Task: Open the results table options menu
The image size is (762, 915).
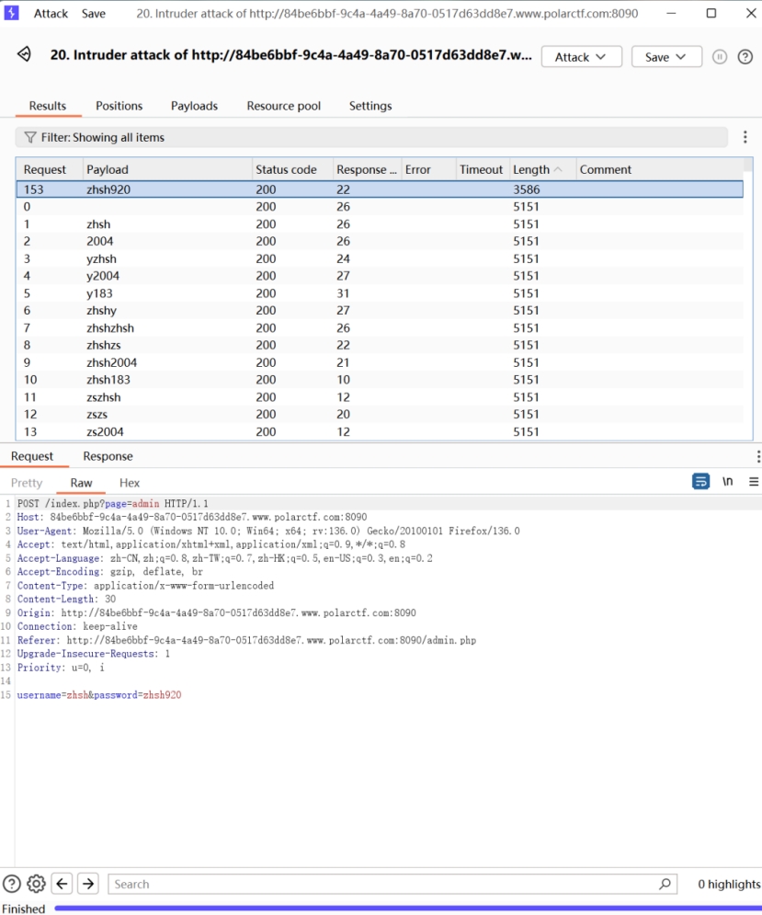Action: tap(745, 137)
